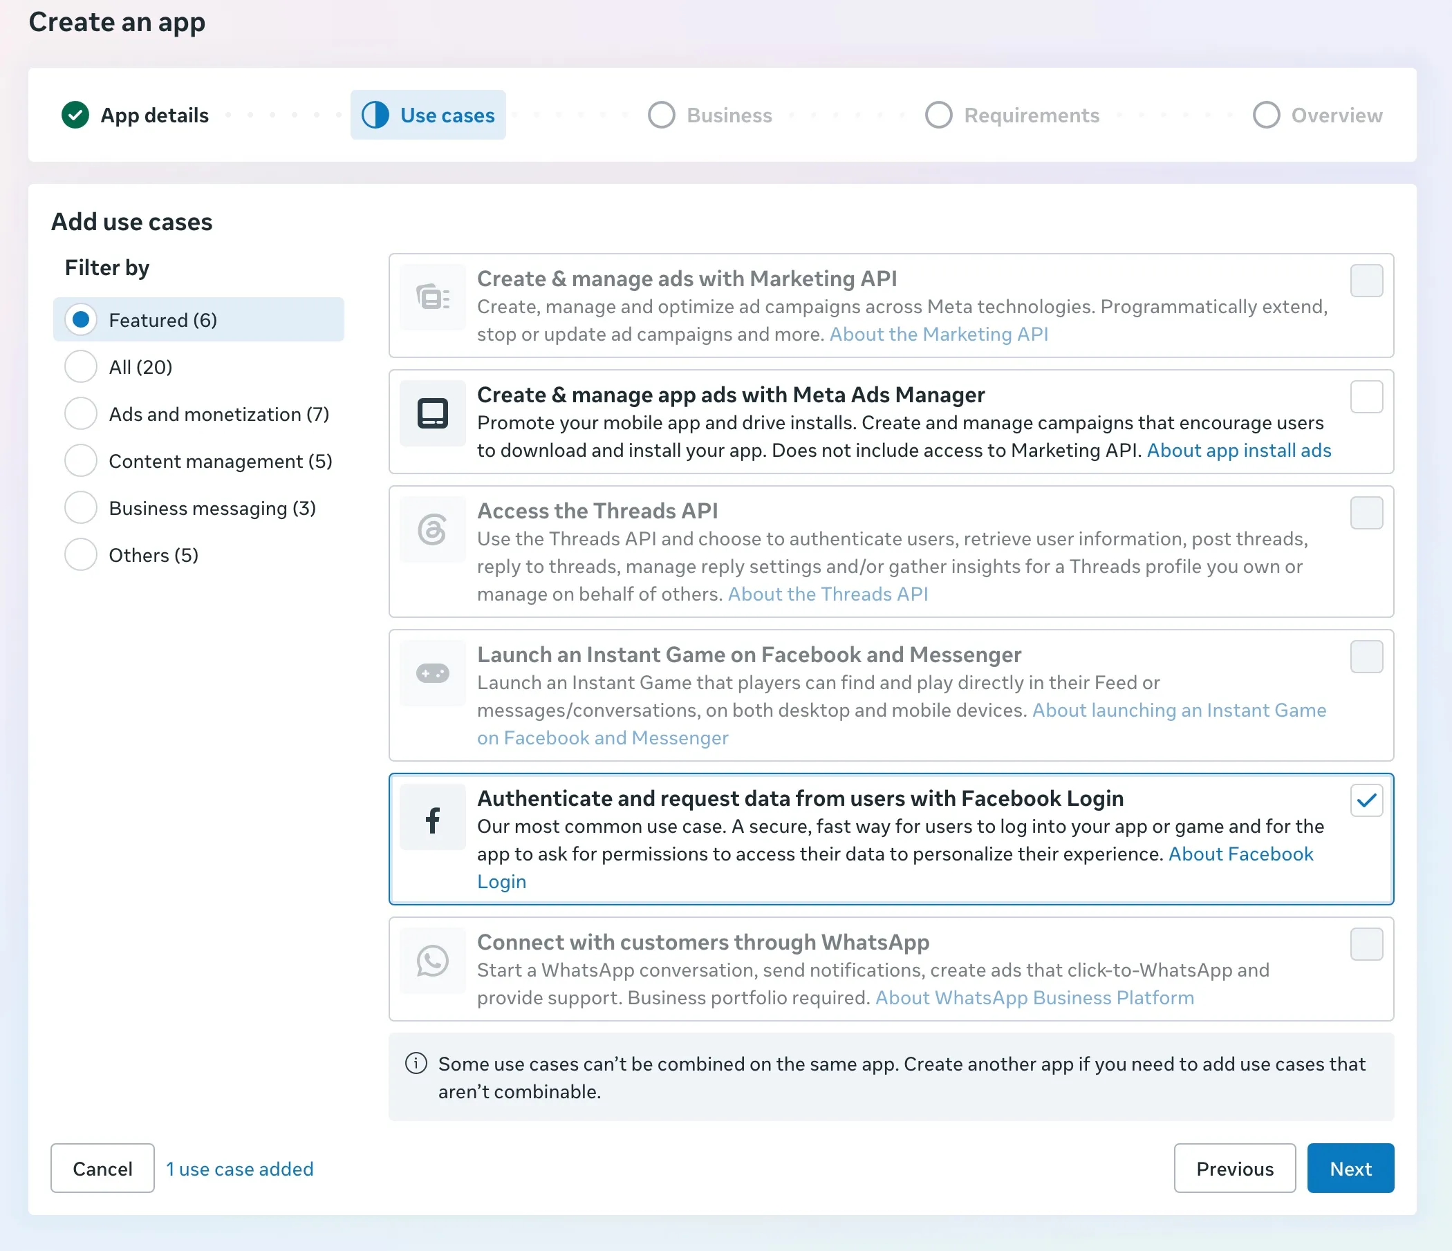
Task: Open About app install ads link
Action: point(1239,451)
